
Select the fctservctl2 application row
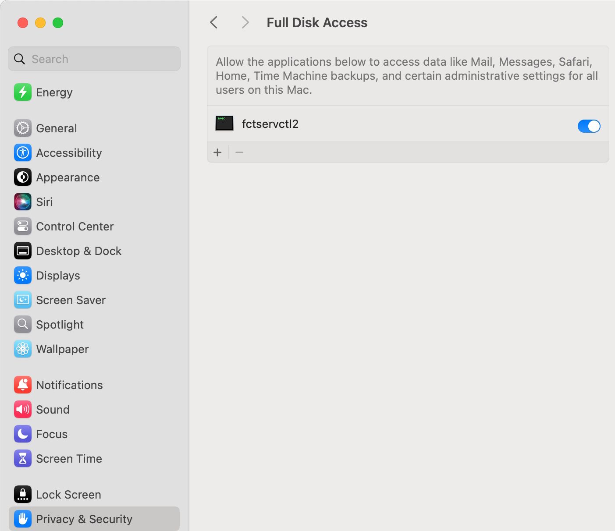pyautogui.click(x=351, y=124)
